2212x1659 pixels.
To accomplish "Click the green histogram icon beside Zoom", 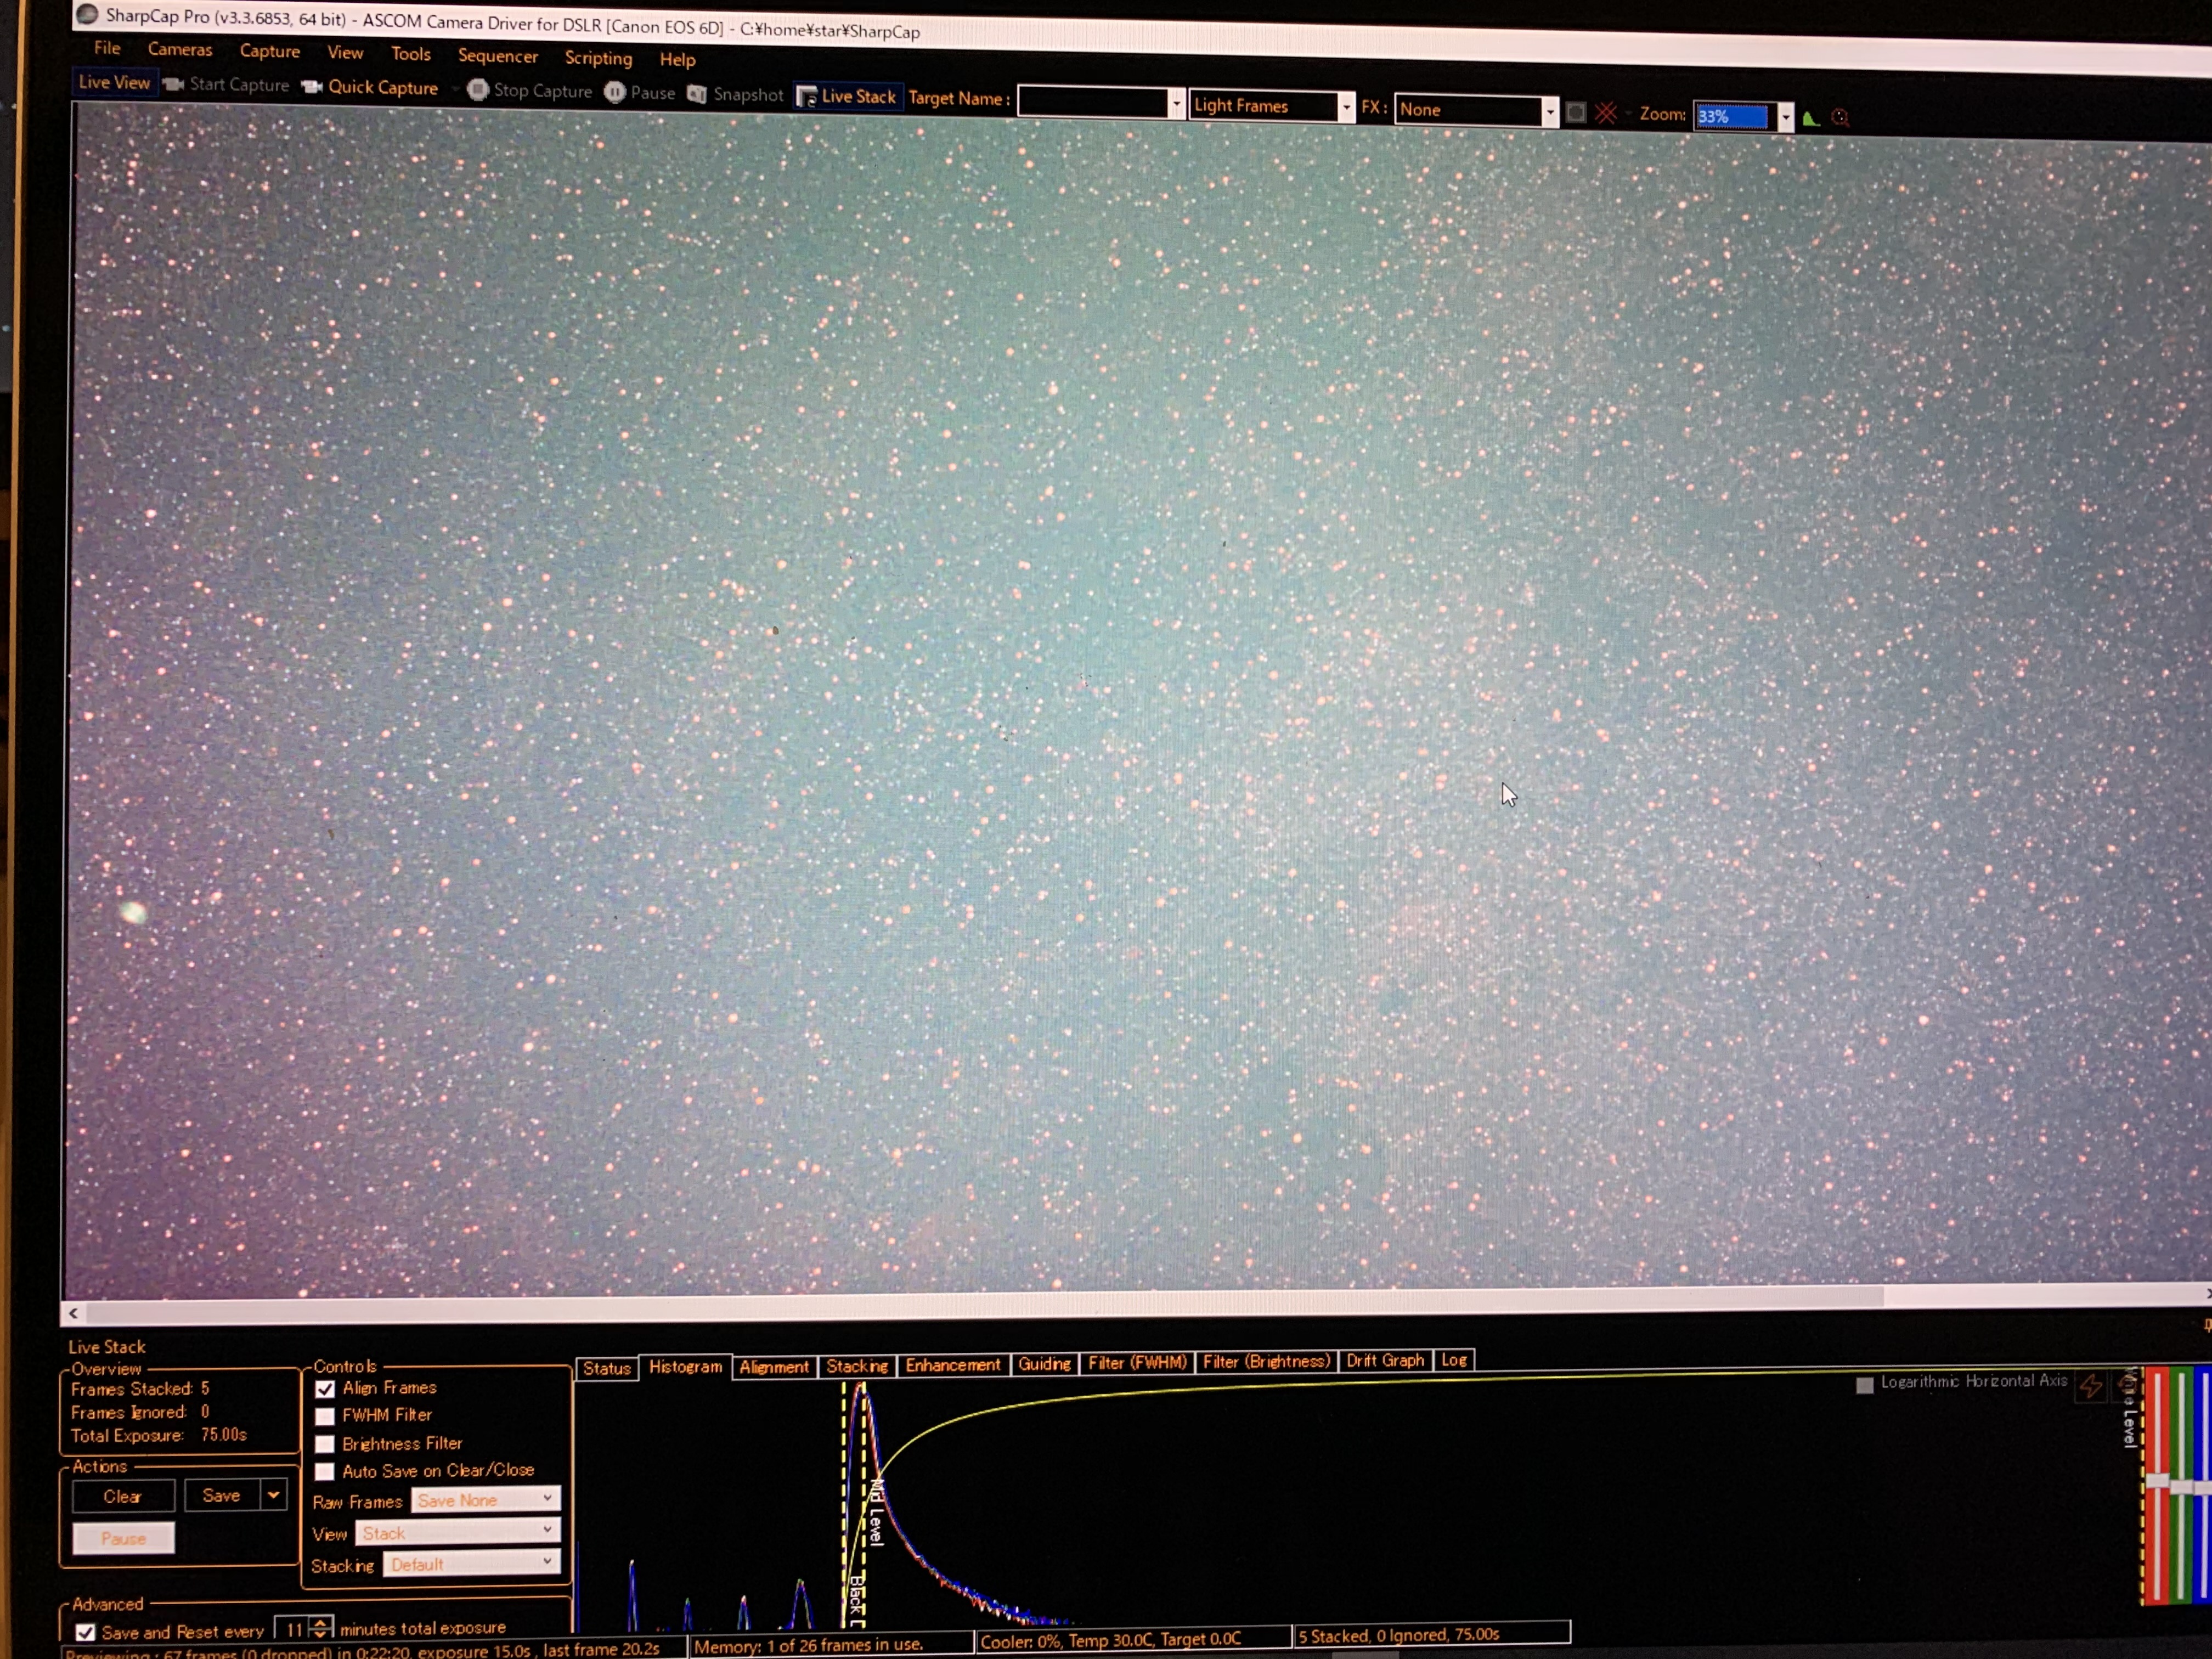I will tap(1811, 119).
